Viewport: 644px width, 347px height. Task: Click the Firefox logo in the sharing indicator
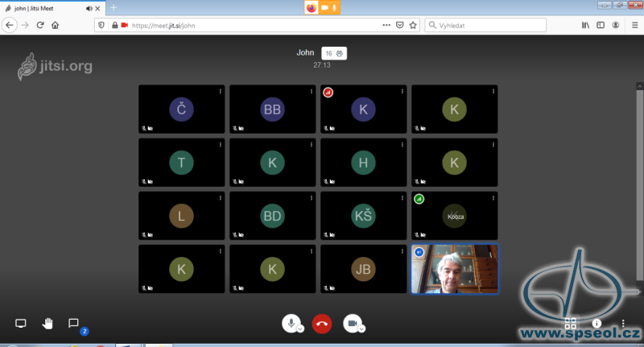312,7
